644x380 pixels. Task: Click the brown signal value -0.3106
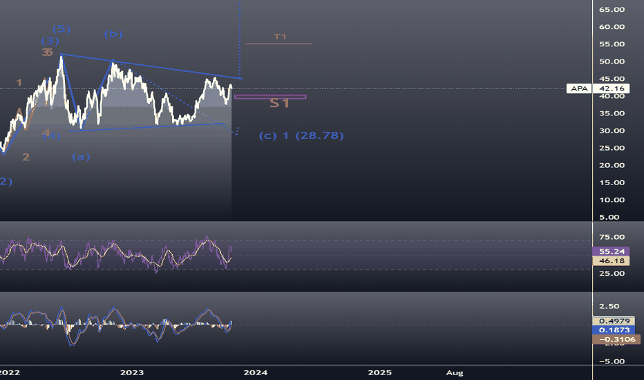616,339
